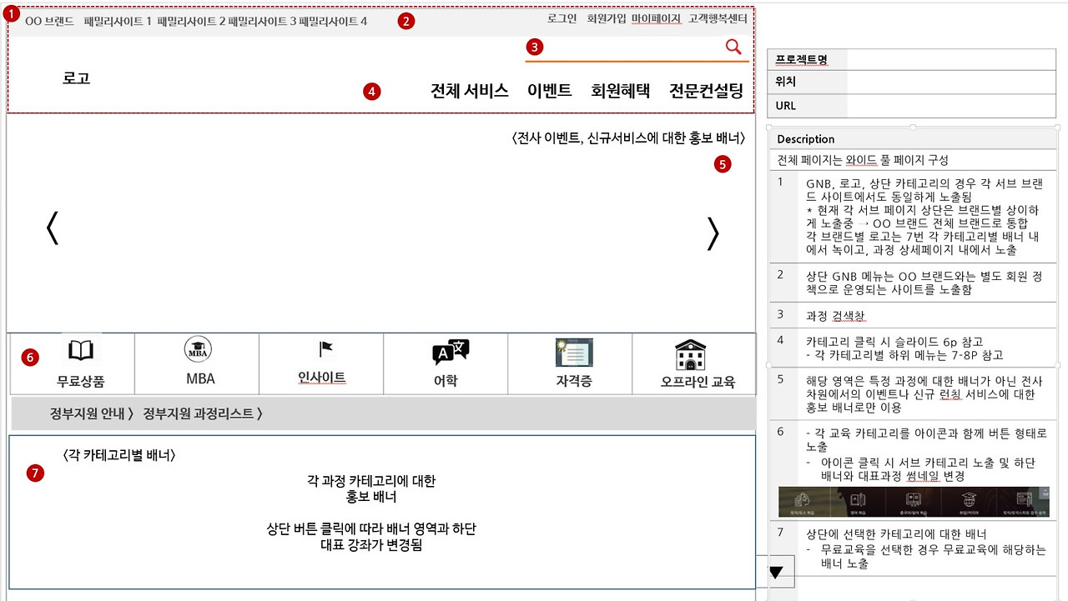This screenshot has width=1068, height=601.
Task: Open the 마이페이지 link
Action: tap(656, 19)
